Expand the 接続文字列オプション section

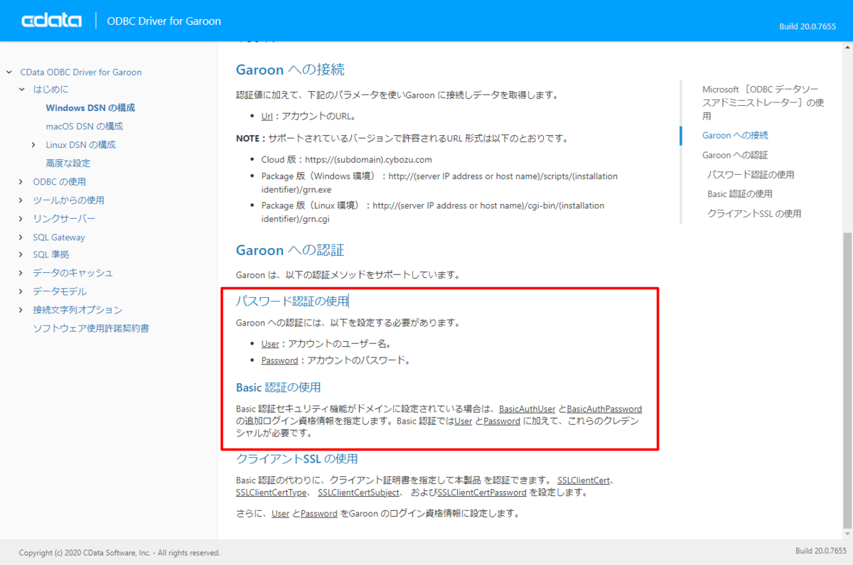click(x=22, y=310)
